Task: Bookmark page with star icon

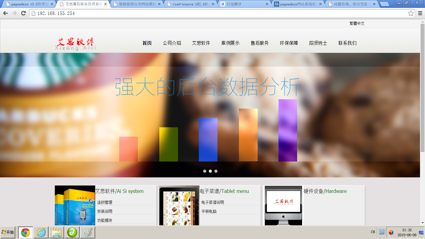Action: 411,13
